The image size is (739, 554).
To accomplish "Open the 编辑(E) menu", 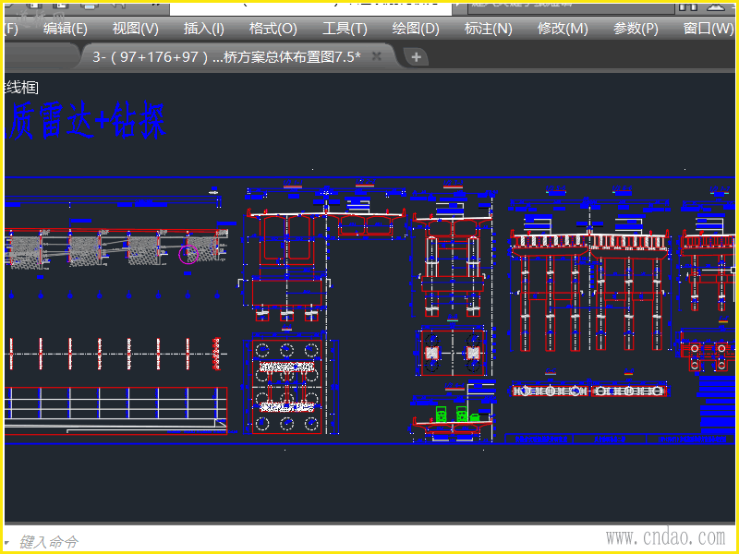I will 66,29.
